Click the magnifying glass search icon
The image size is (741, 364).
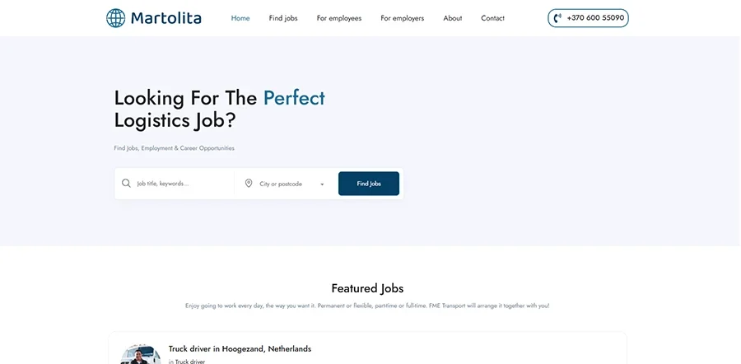[126, 184]
